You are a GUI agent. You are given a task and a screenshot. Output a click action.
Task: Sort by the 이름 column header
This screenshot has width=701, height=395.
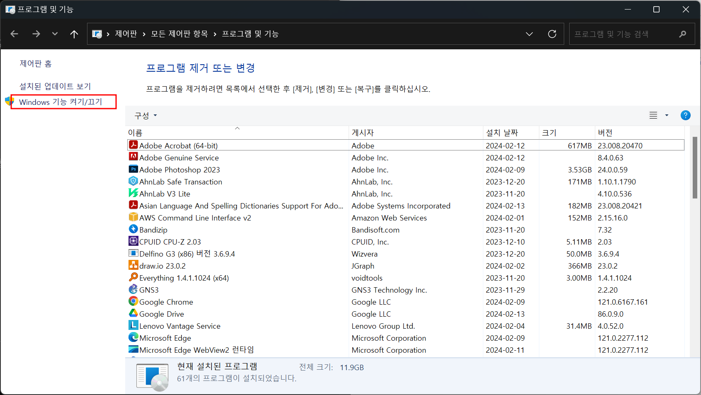tap(238, 133)
